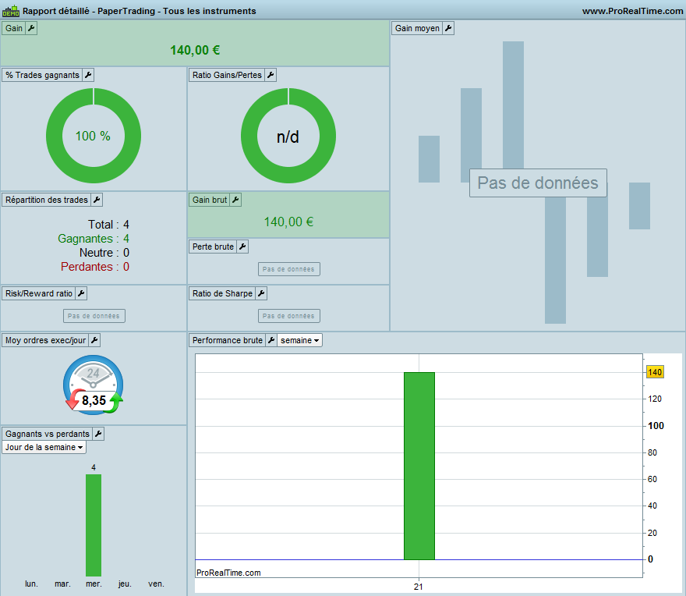The image size is (686, 596).
Task: Open settings wrench for % Trades gagnants
Action: click(88, 75)
